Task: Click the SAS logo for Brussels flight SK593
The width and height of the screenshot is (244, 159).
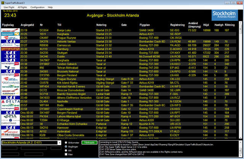Action: [x=10, y=71]
